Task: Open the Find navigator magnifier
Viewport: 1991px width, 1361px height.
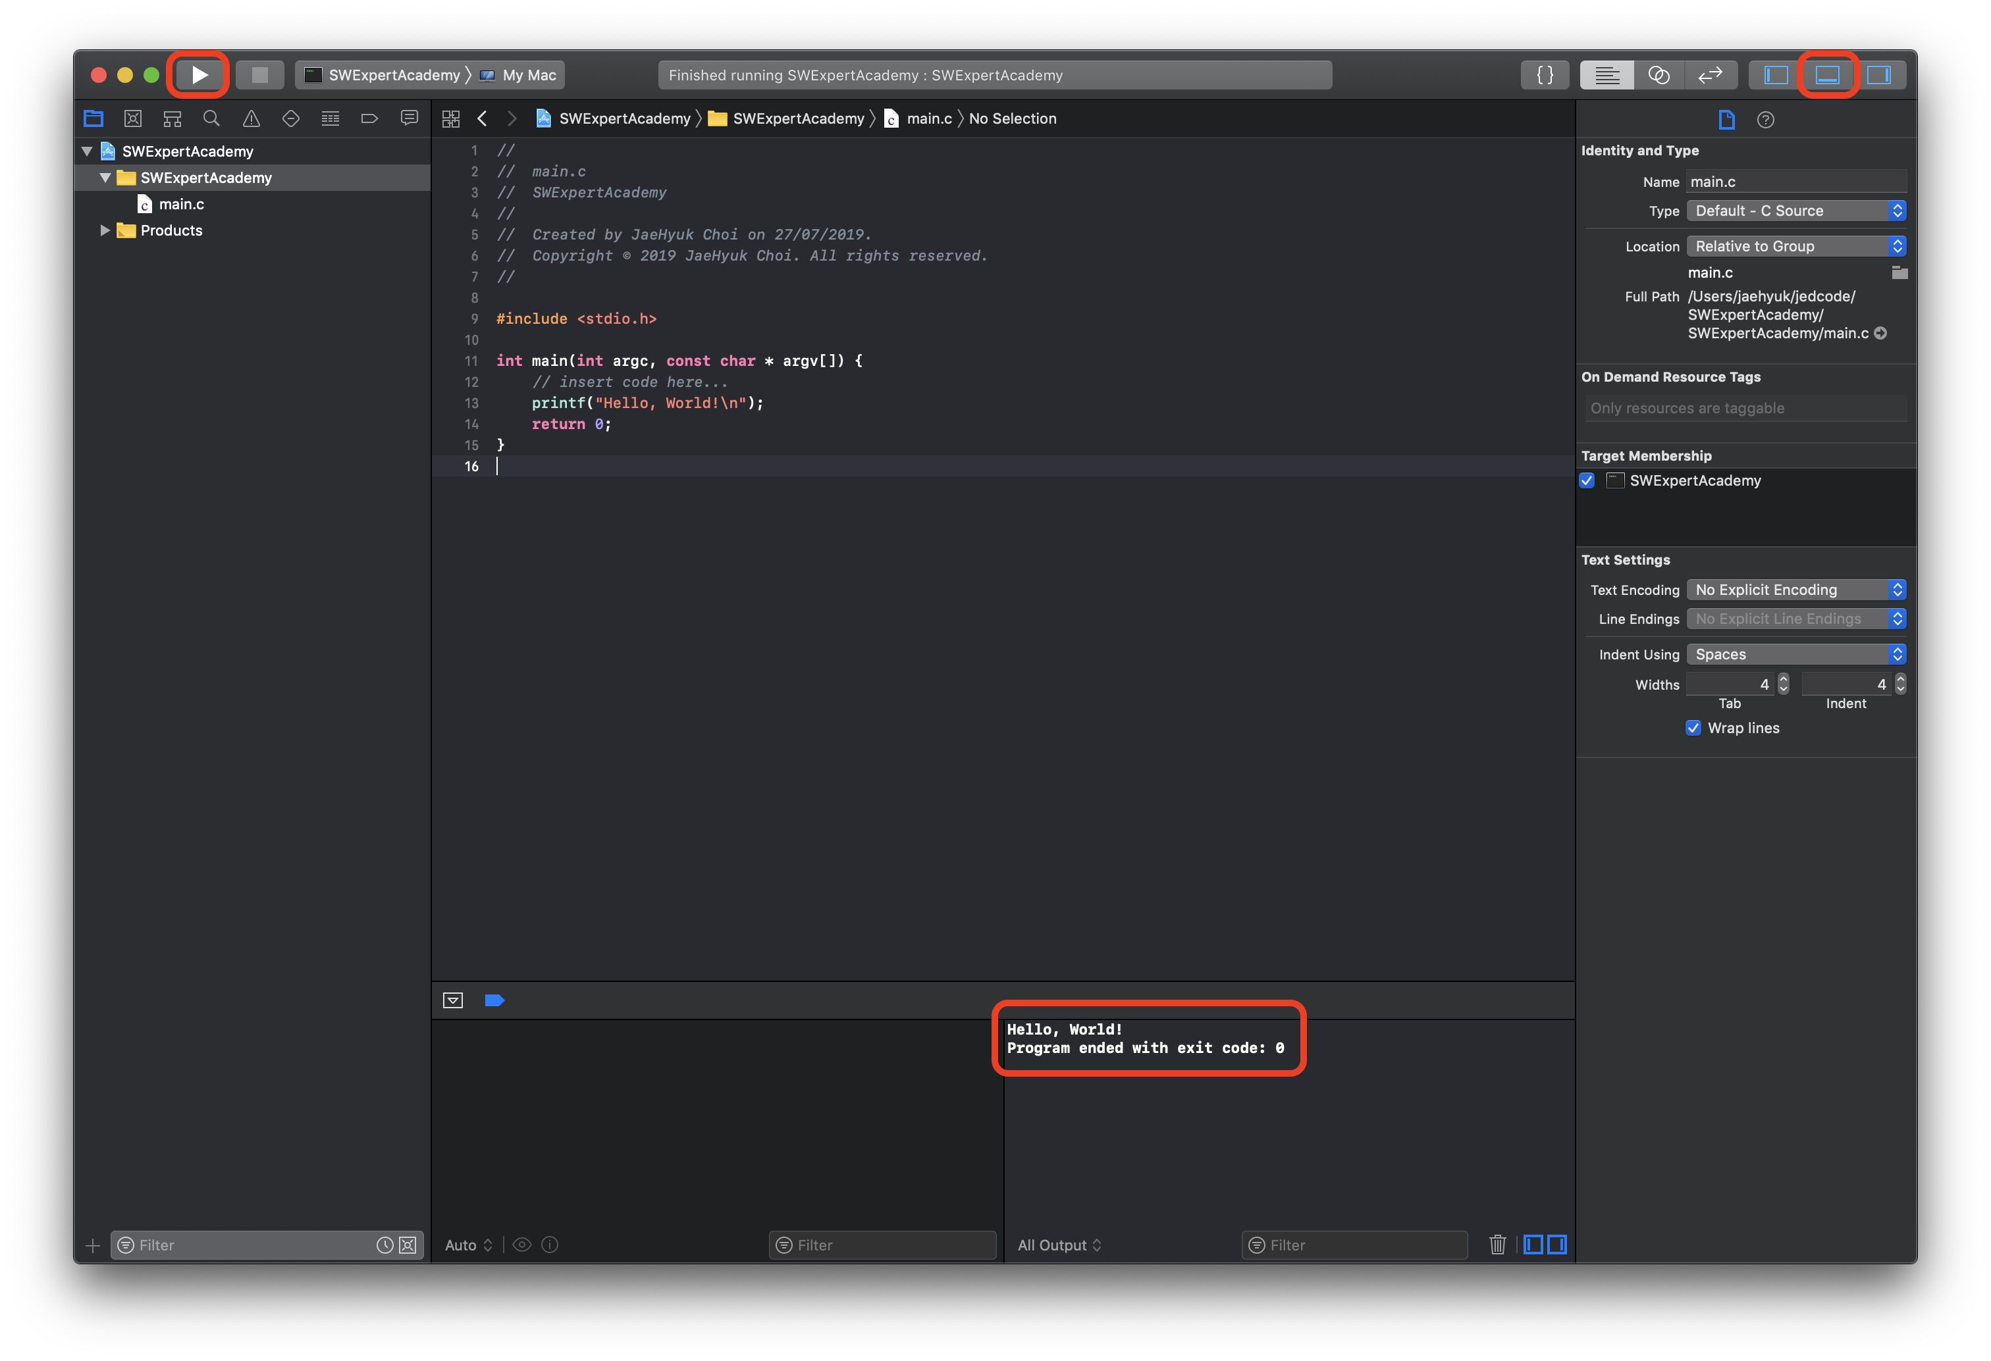Action: tap(211, 118)
